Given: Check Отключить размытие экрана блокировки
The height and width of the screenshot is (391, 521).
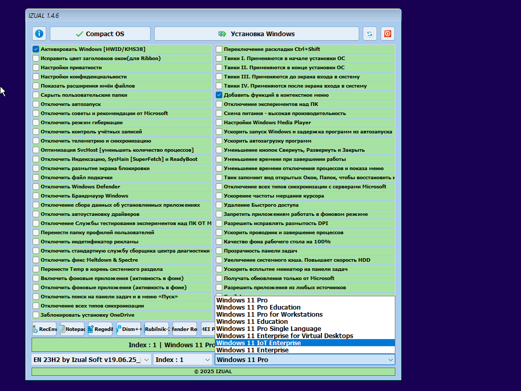Looking at the screenshot, I should 36,169.
